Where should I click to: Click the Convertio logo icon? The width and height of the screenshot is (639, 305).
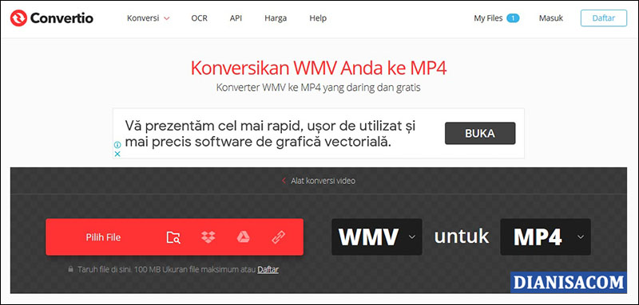[18, 18]
